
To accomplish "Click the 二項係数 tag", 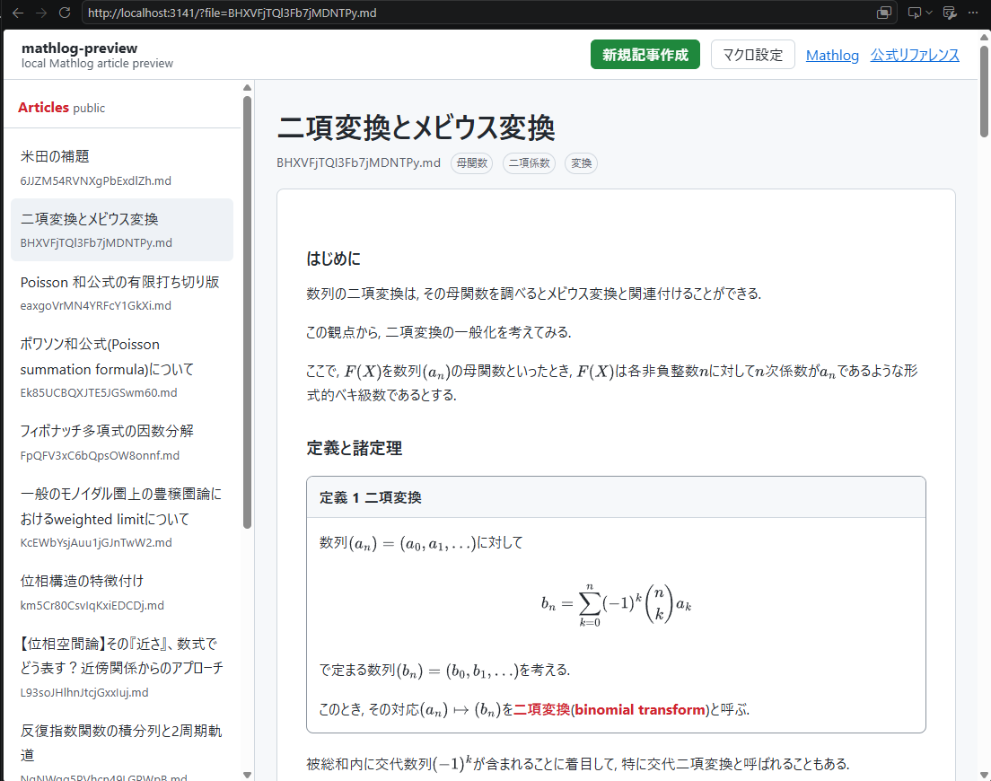I will pyautogui.click(x=529, y=163).
